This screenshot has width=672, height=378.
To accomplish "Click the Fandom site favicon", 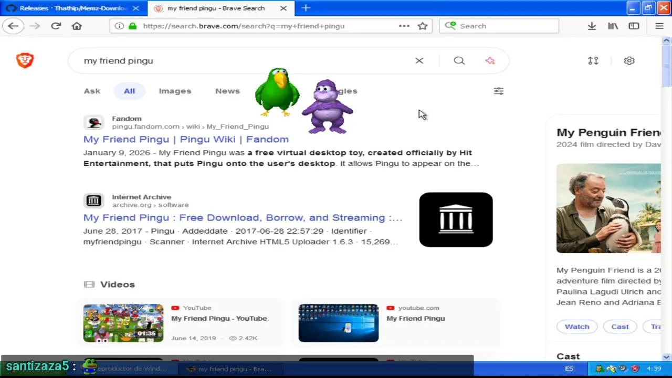I will pos(93,122).
